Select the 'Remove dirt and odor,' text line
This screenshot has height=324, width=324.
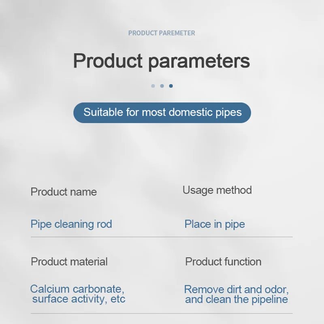click(237, 290)
